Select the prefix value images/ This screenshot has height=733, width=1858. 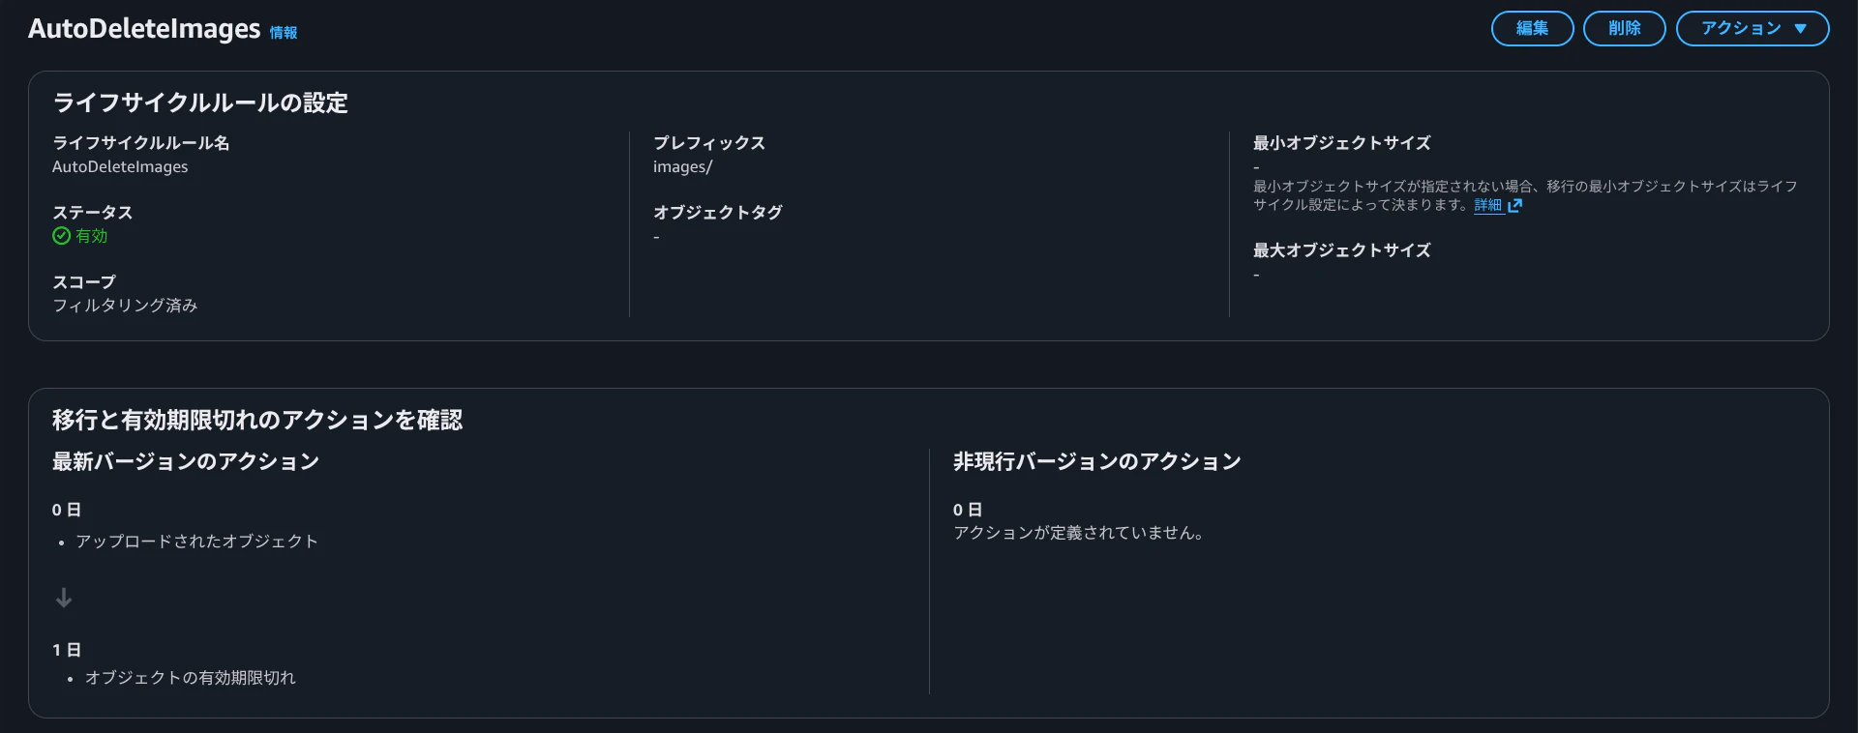pyautogui.click(x=682, y=166)
